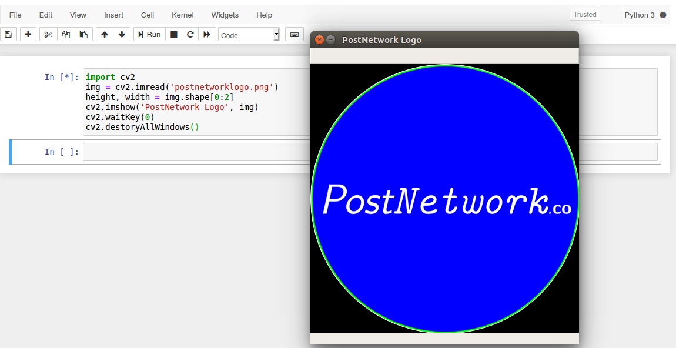Screen dimensions: 676x348
Task: Click the kernel busy status circle
Action: 664,15
